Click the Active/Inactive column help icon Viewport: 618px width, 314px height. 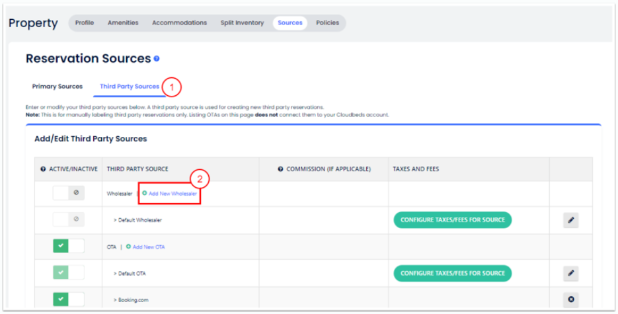pyautogui.click(x=44, y=169)
